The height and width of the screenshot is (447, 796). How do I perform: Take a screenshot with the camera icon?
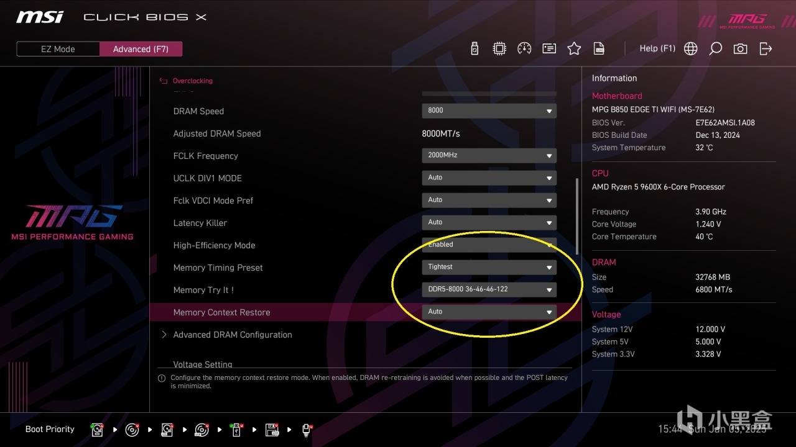tap(741, 48)
